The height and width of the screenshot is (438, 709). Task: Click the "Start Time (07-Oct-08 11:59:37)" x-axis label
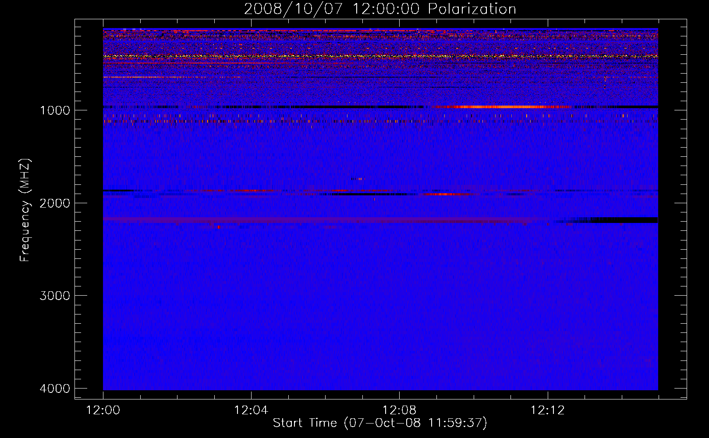tap(380, 423)
